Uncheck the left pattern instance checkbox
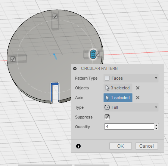 click(x=13, y=59)
